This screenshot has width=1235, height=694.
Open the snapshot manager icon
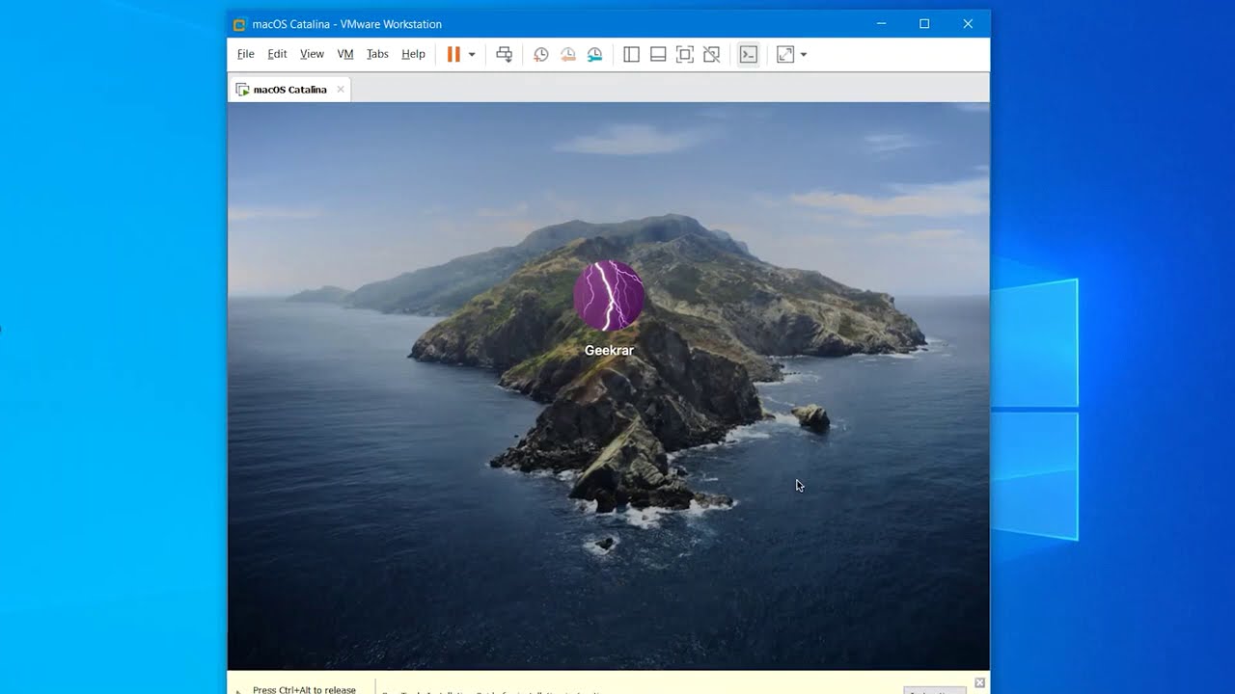point(595,55)
